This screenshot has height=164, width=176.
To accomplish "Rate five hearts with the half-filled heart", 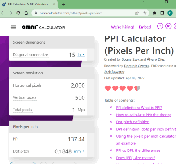I will 137,88.
